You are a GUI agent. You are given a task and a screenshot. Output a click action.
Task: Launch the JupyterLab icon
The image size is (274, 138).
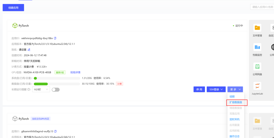[x=257, y=86]
